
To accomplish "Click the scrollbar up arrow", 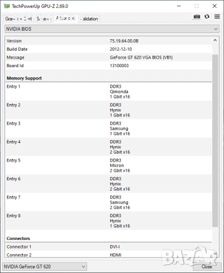I will 215,40.
